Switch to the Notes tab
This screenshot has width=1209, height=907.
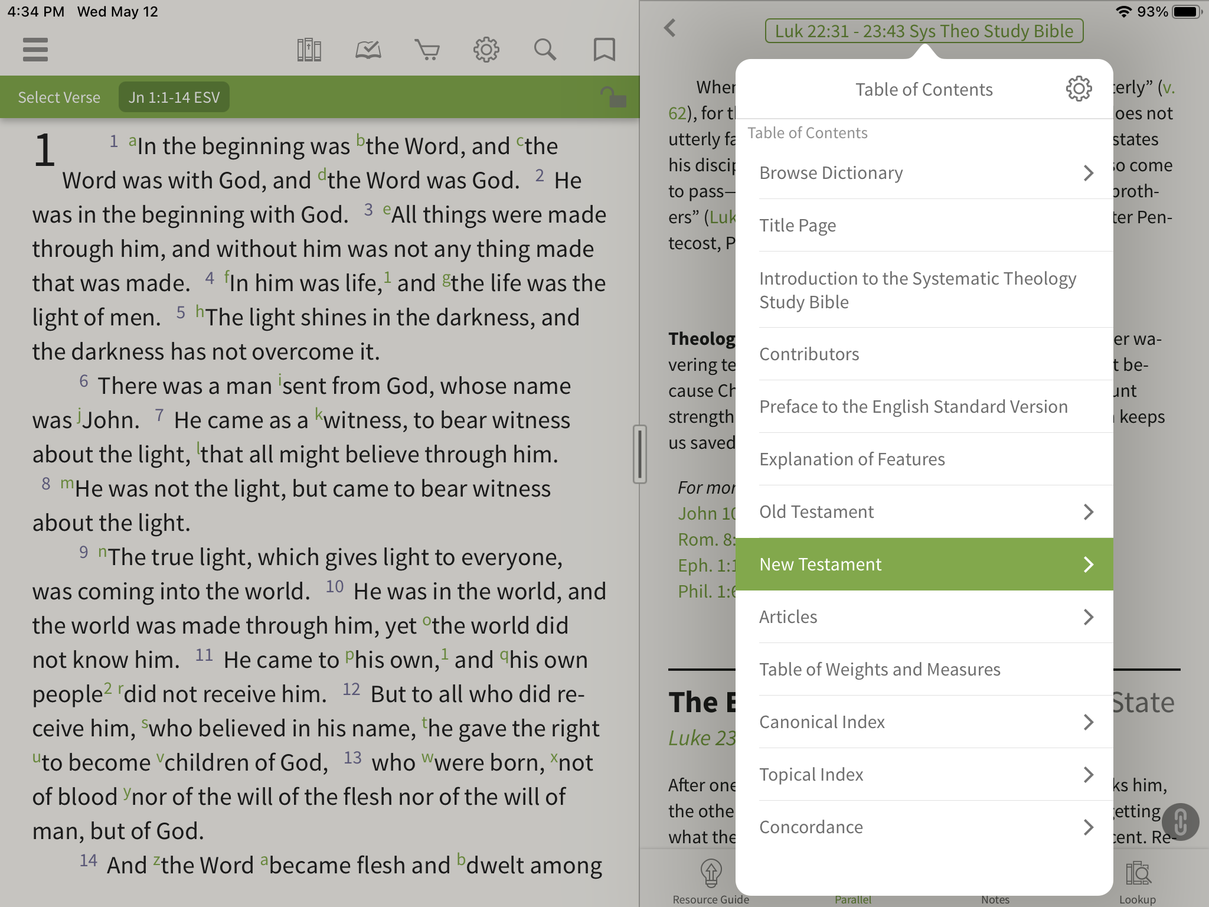coord(995,899)
